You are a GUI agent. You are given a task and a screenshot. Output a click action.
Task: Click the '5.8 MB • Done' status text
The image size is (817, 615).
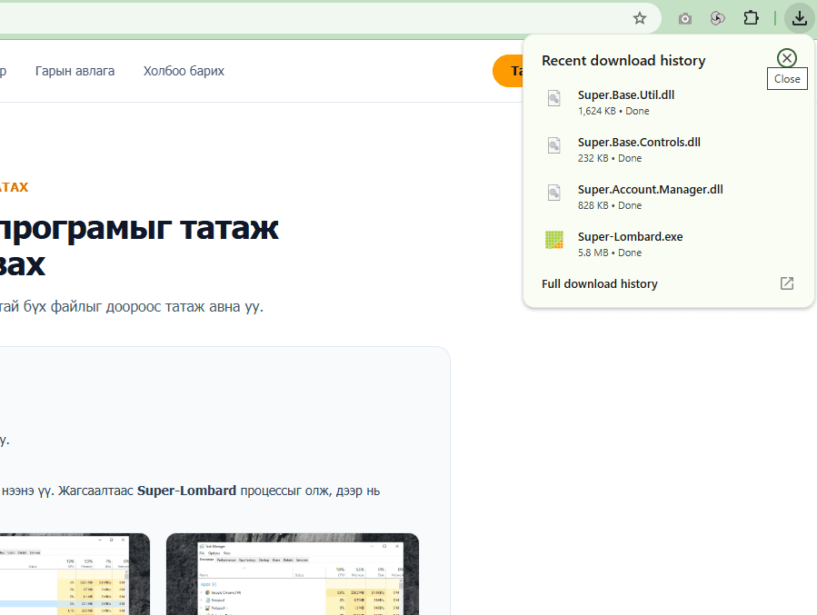[610, 253]
